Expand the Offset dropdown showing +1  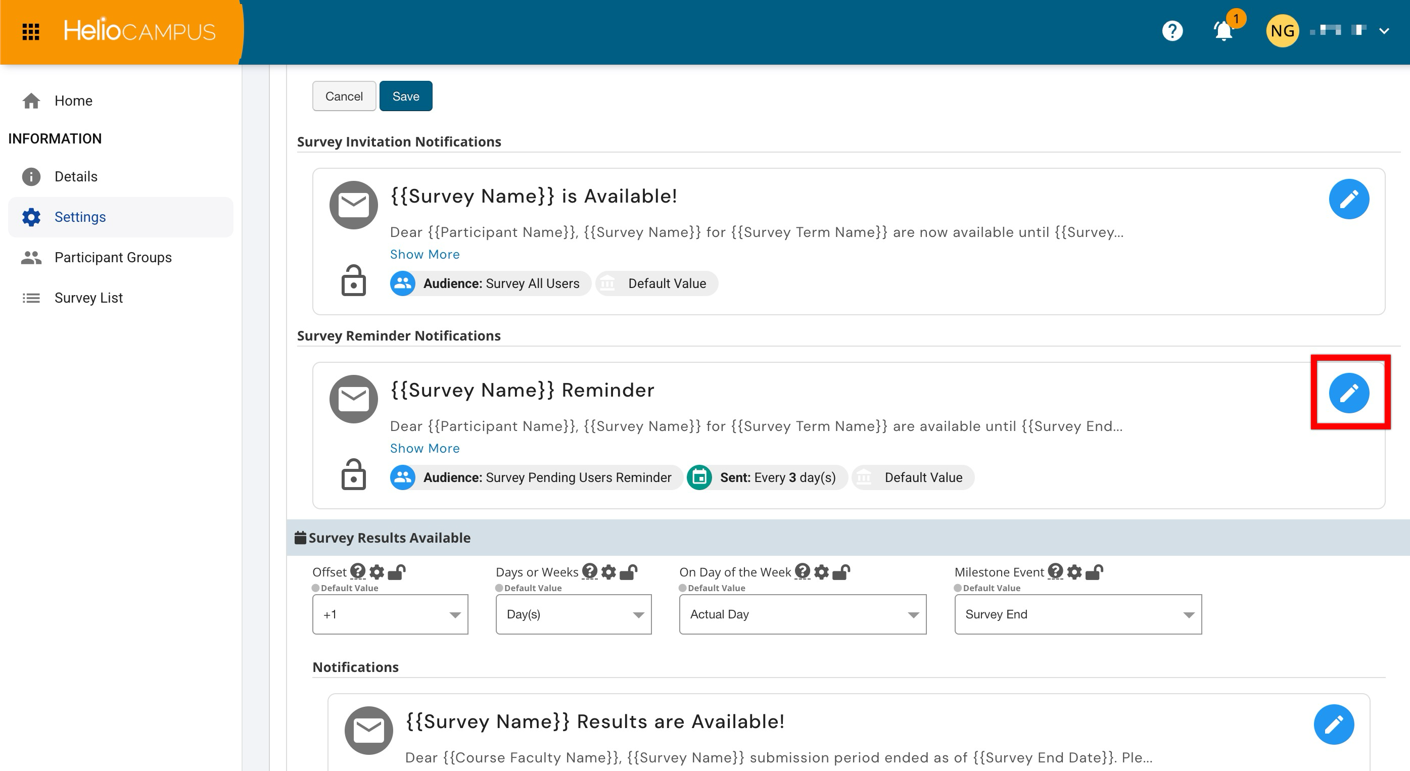[390, 614]
